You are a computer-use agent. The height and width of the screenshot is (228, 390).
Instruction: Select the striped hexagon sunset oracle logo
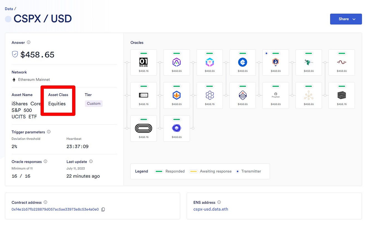coord(243,95)
